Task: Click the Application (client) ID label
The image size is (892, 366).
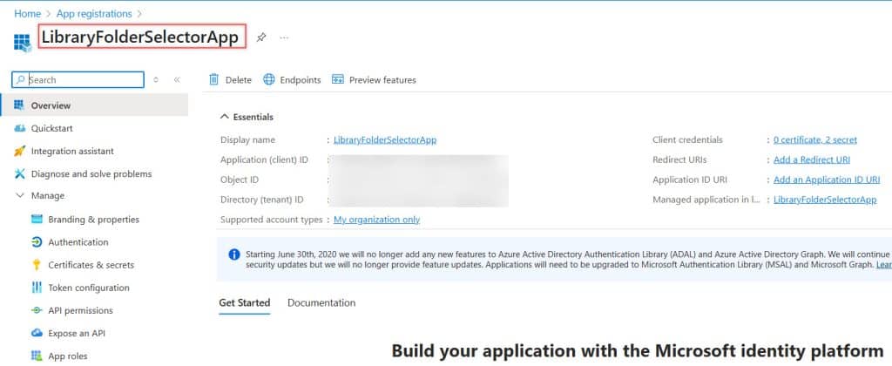Action: click(265, 160)
